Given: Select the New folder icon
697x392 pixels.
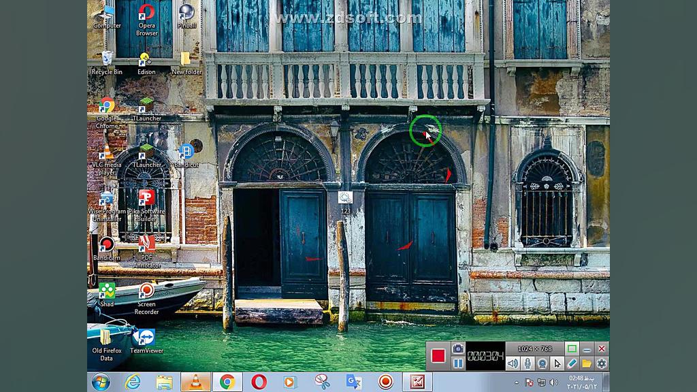Looking at the screenshot, I should [x=187, y=63].
